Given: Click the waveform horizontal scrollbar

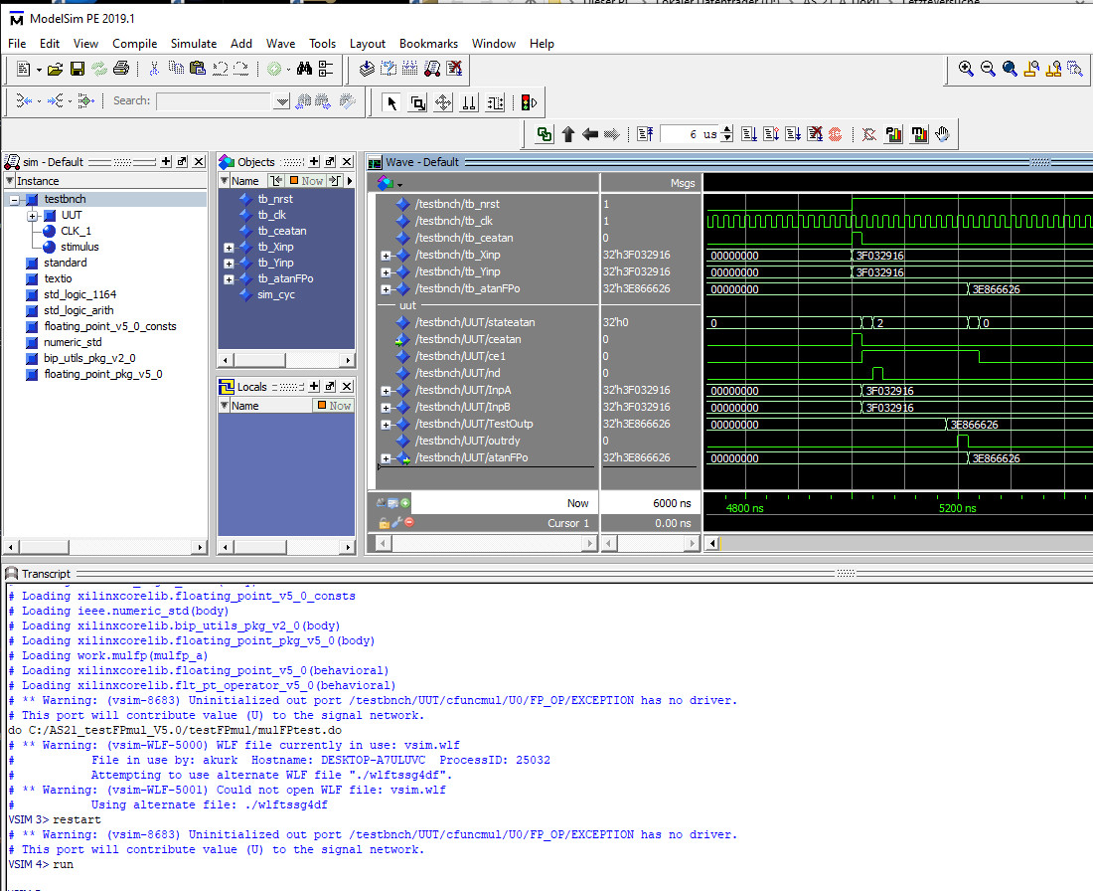Looking at the screenshot, I should tap(898, 543).
